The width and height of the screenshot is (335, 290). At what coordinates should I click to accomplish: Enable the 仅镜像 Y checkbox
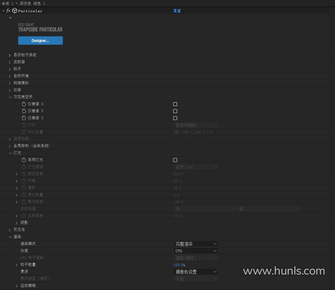(175, 111)
